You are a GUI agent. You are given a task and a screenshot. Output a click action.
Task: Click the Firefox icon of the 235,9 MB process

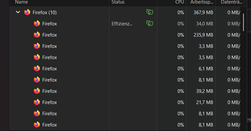37,35
